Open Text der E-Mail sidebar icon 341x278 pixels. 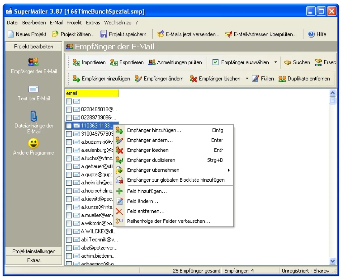click(33, 89)
